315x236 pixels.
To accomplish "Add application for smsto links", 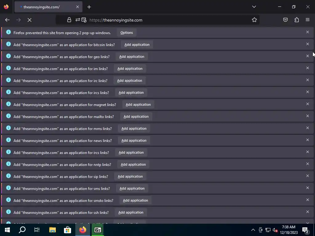I will [135, 200].
